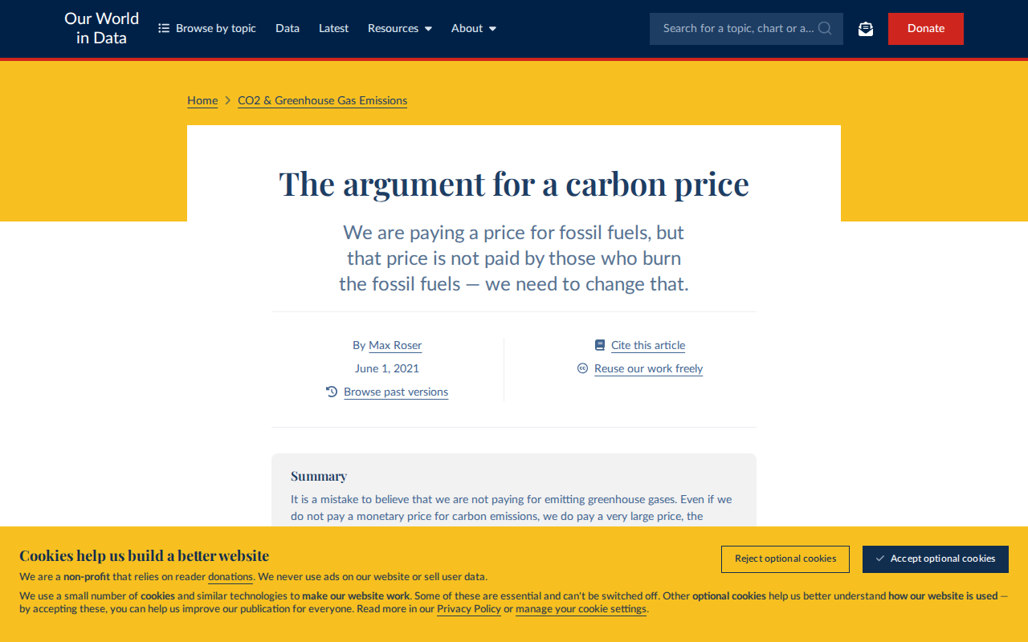Focus the topic or chart search field

click(746, 28)
